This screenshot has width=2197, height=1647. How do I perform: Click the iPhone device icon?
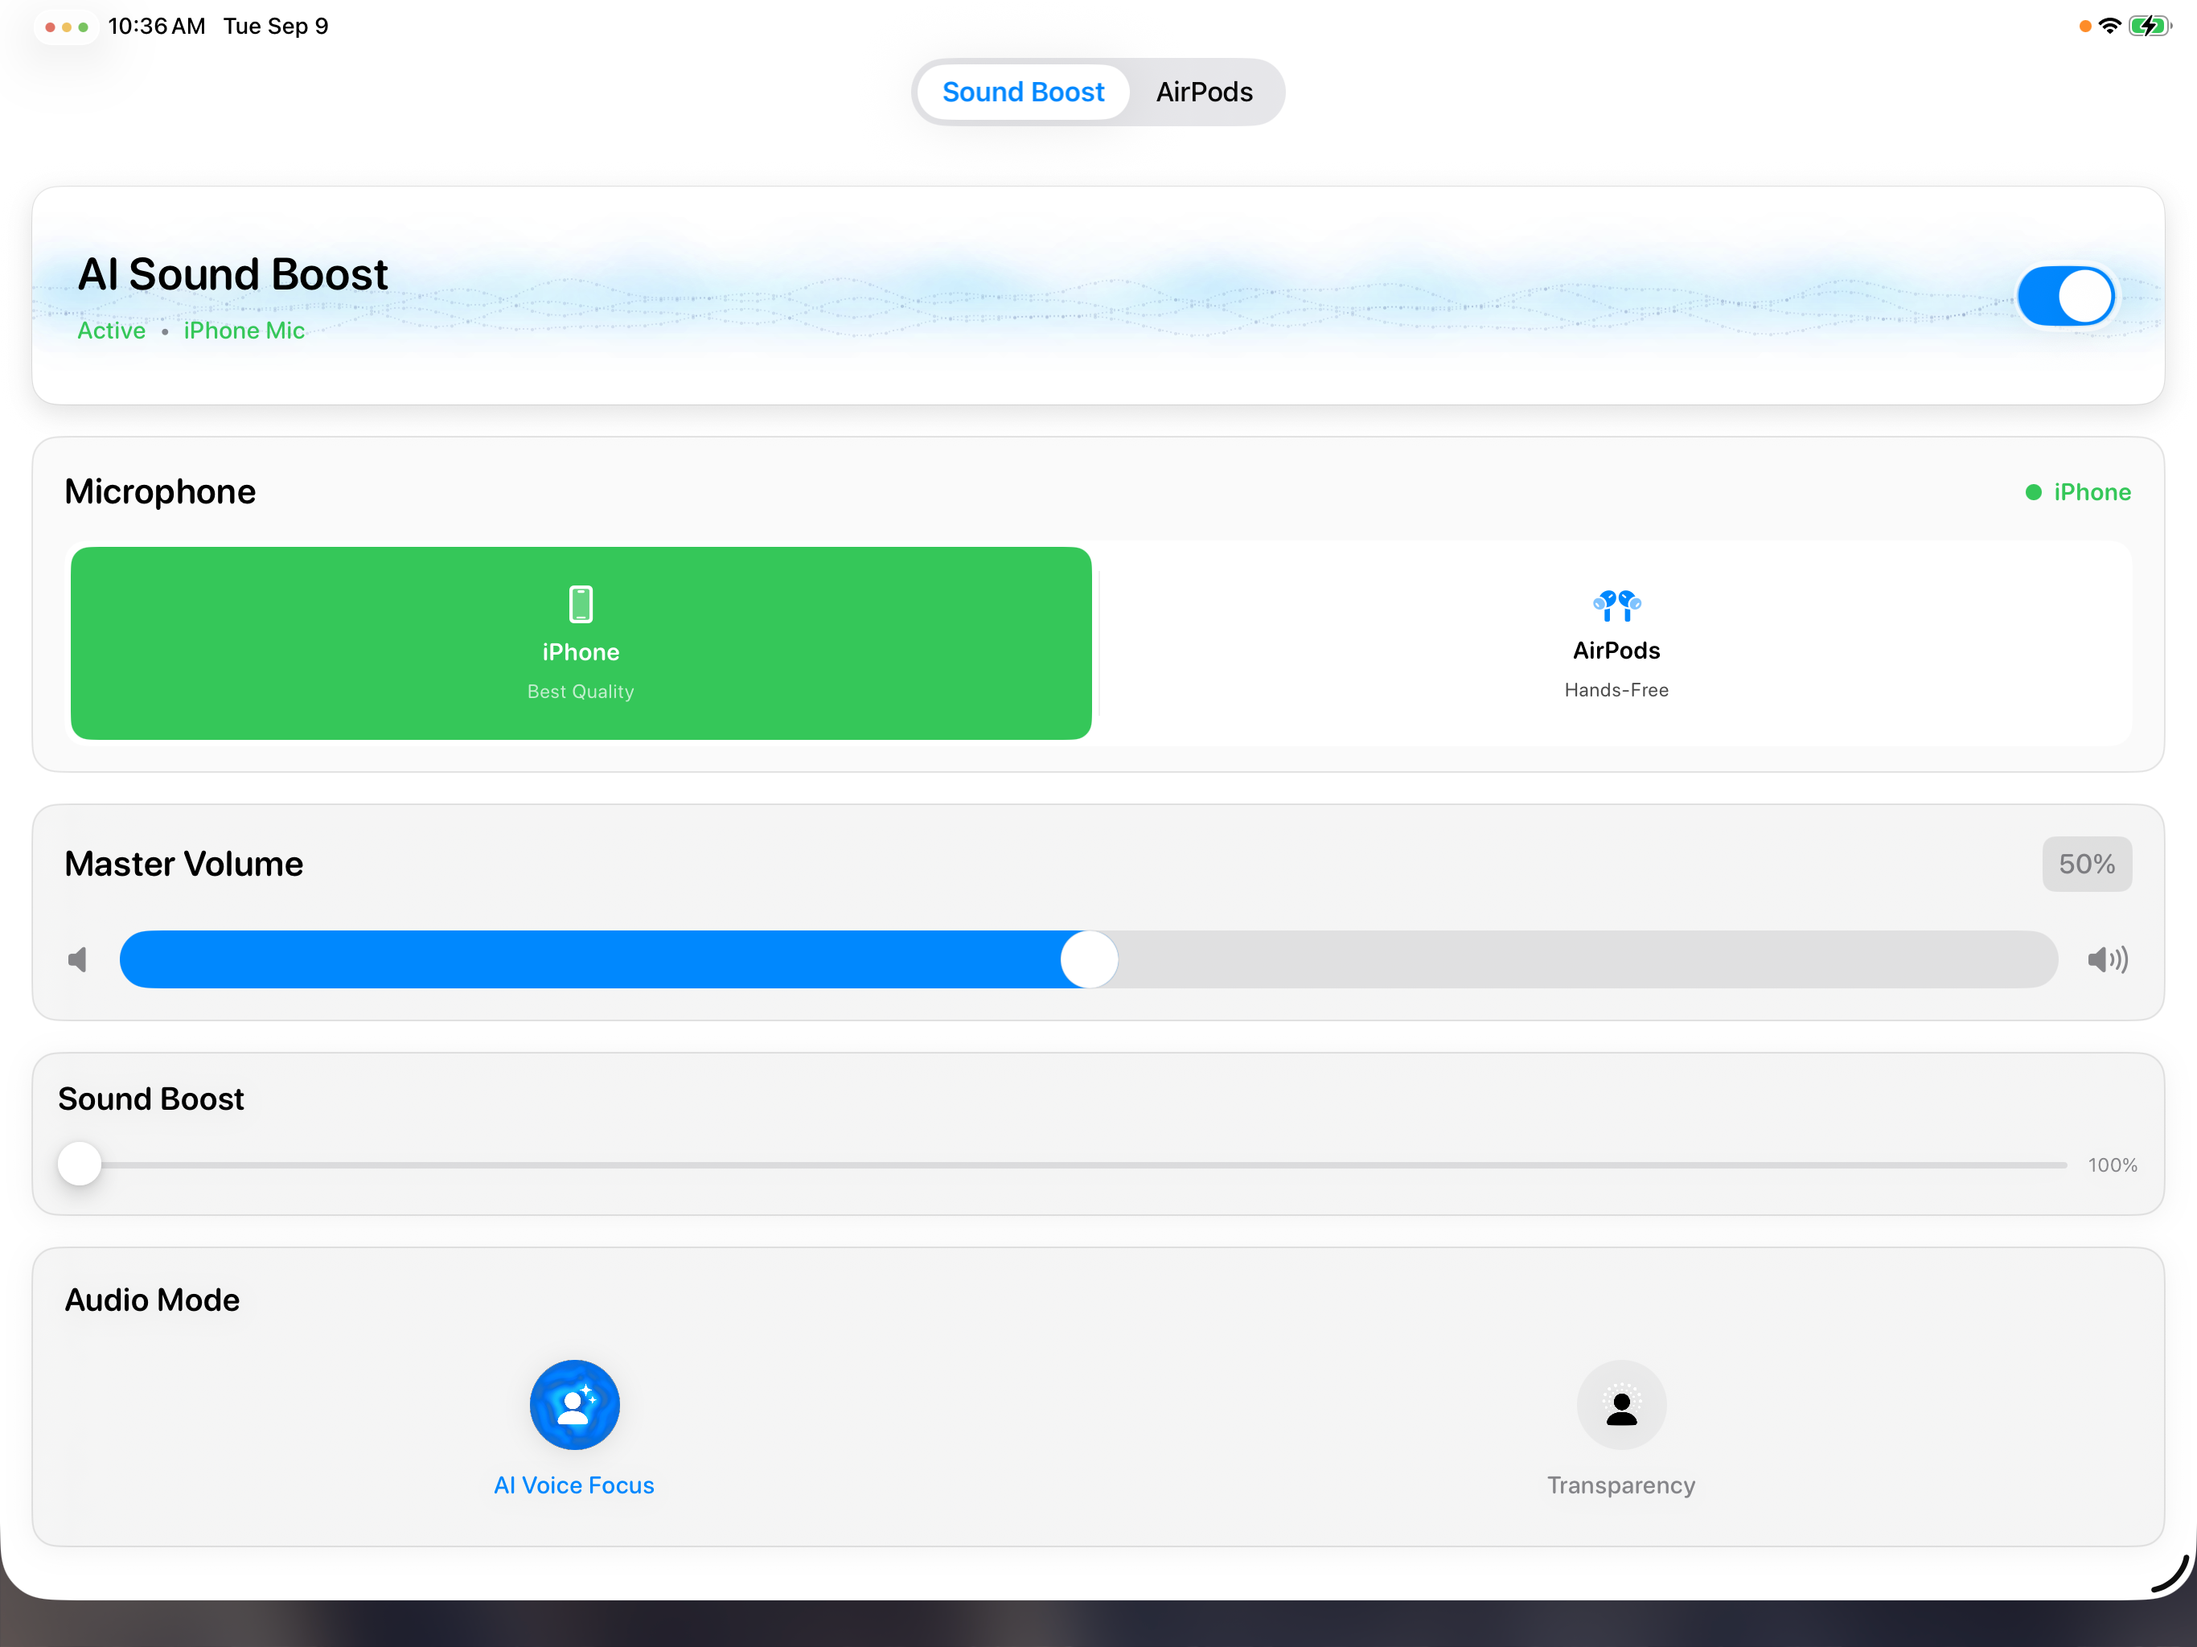pyautogui.click(x=581, y=604)
